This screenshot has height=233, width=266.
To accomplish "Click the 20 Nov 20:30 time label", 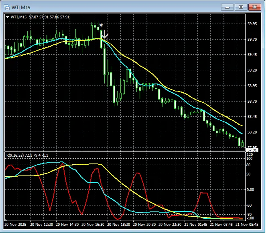I will coord(144,225).
